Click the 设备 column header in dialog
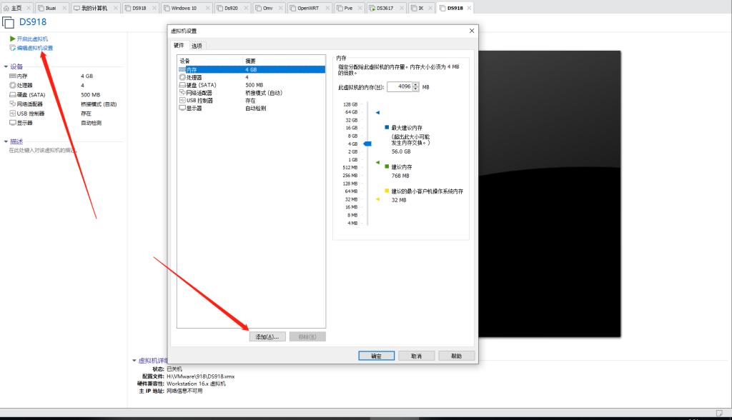This screenshot has width=732, height=420. (x=209, y=61)
